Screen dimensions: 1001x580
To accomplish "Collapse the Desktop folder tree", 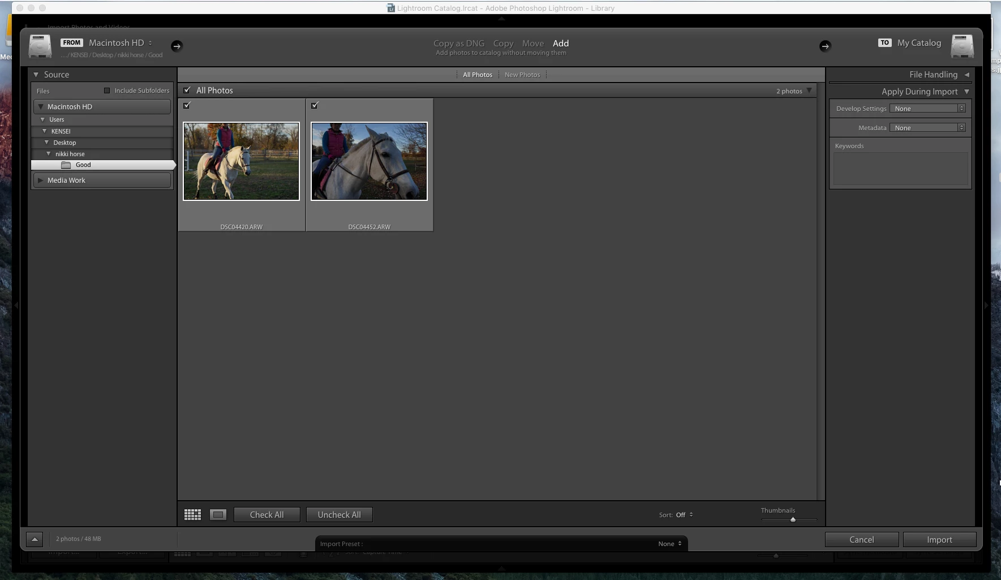I will [47, 142].
